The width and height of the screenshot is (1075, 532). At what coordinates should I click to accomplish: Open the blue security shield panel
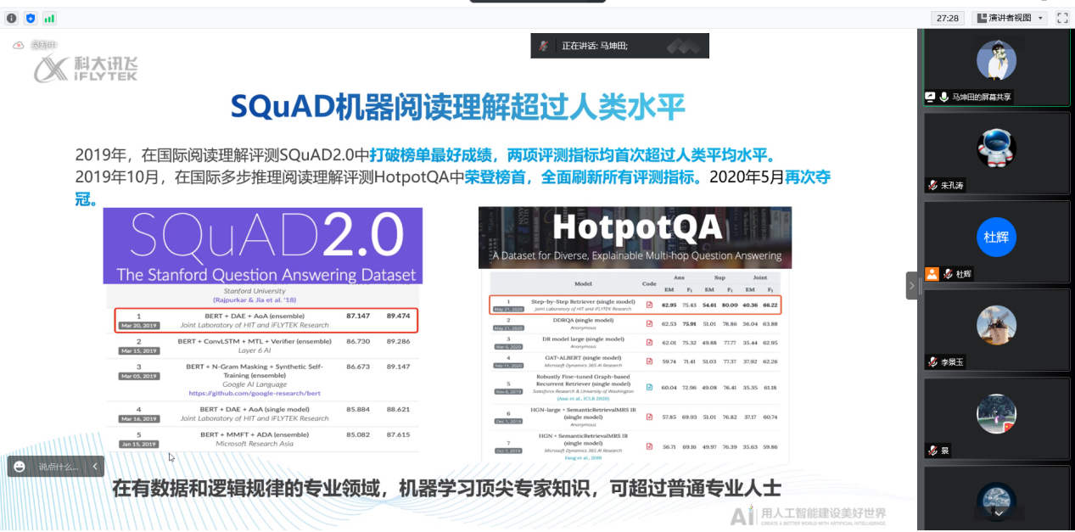30,18
